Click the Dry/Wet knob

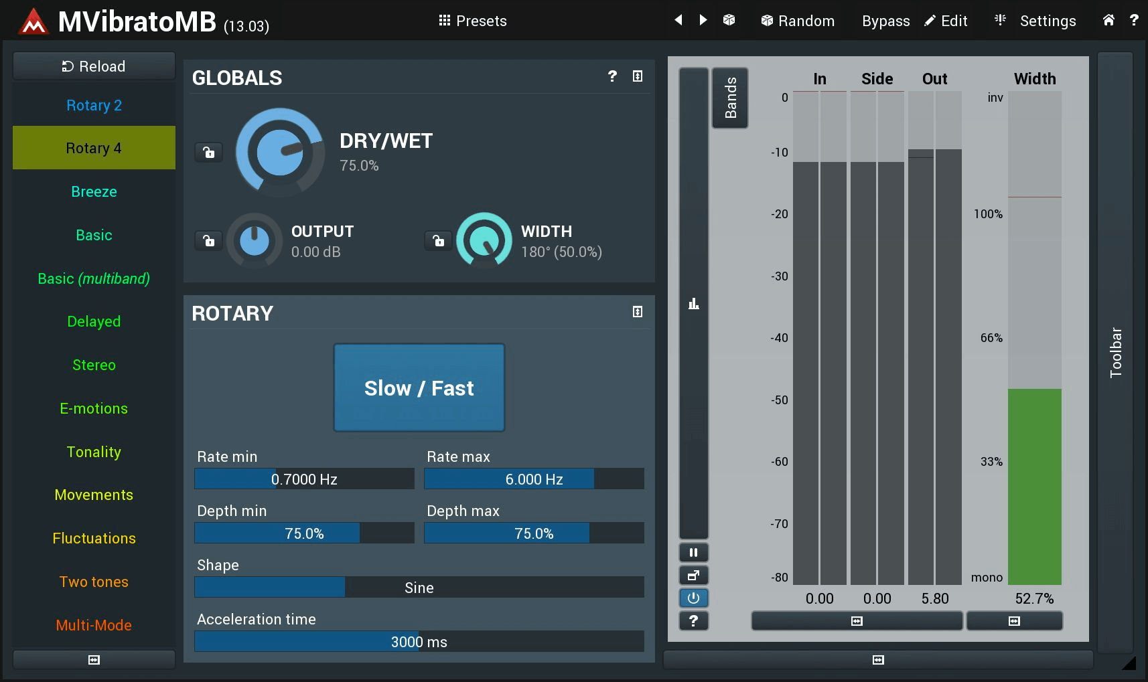pyautogui.click(x=279, y=153)
